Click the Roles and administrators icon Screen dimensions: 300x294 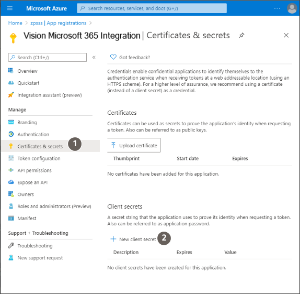click(x=11, y=206)
